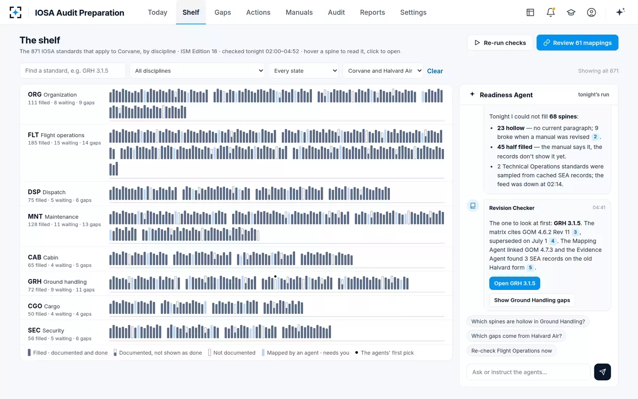Open the Actions tab
638x399 pixels.
click(x=258, y=12)
